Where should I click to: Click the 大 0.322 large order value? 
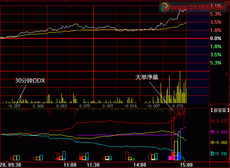(x=219, y=121)
